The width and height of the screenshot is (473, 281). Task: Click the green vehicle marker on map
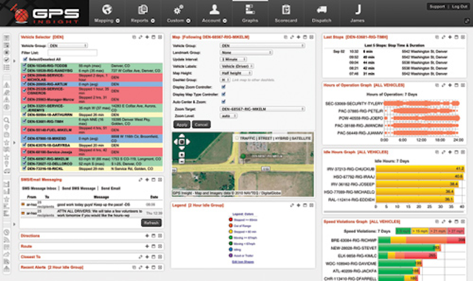click(x=243, y=156)
